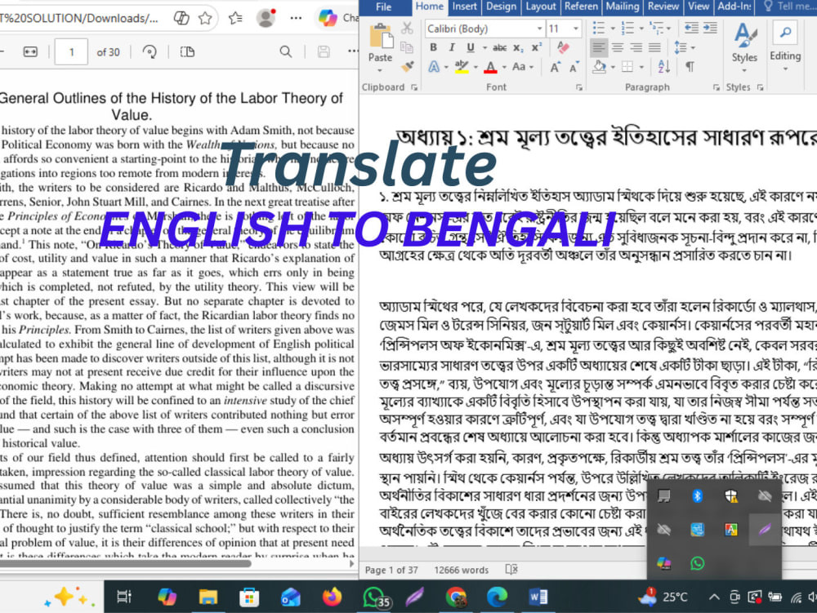Switch to the Insert tab
The height and width of the screenshot is (613, 817).
point(464,7)
